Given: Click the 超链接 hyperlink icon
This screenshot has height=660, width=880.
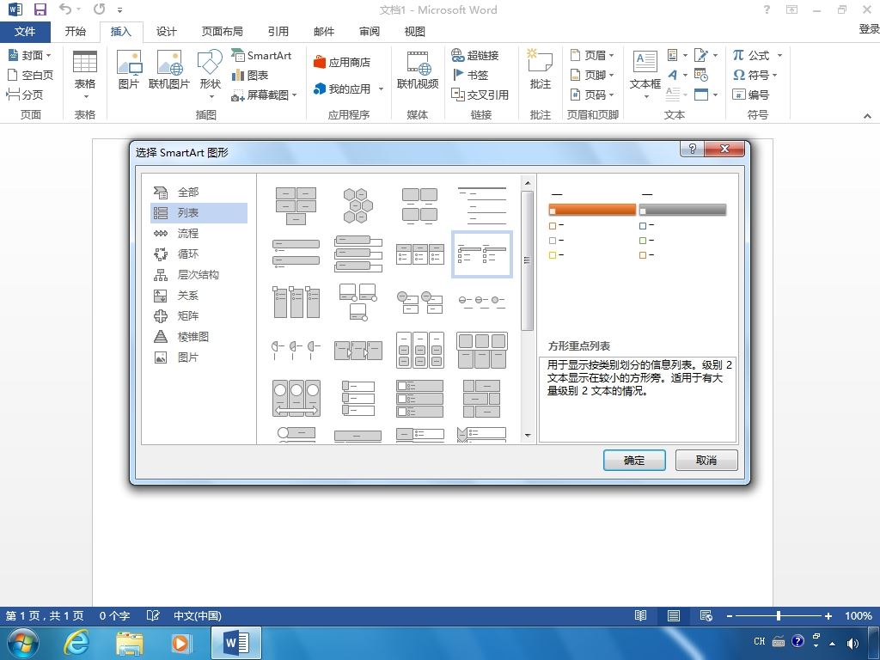Looking at the screenshot, I should tap(474, 55).
